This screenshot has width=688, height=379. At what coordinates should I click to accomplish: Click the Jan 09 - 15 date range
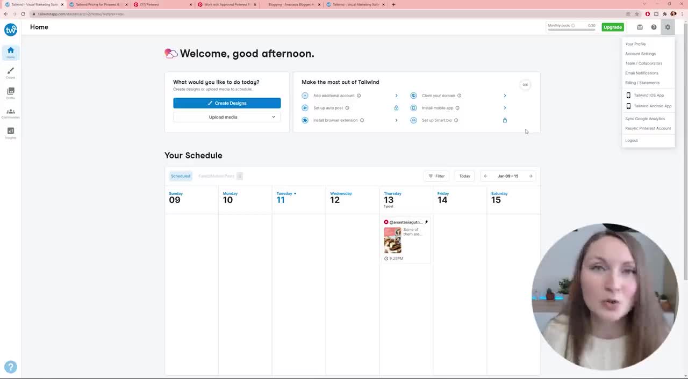(508, 176)
